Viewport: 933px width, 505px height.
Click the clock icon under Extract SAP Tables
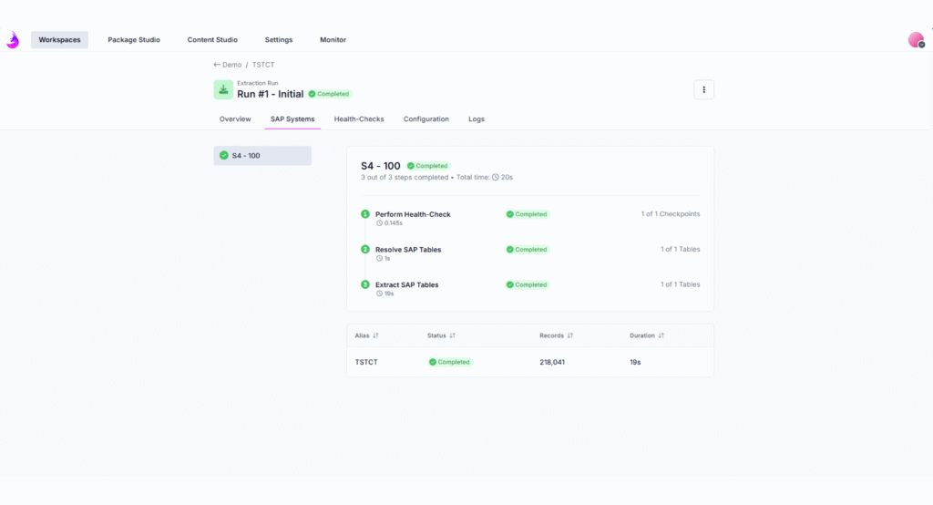click(x=379, y=294)
